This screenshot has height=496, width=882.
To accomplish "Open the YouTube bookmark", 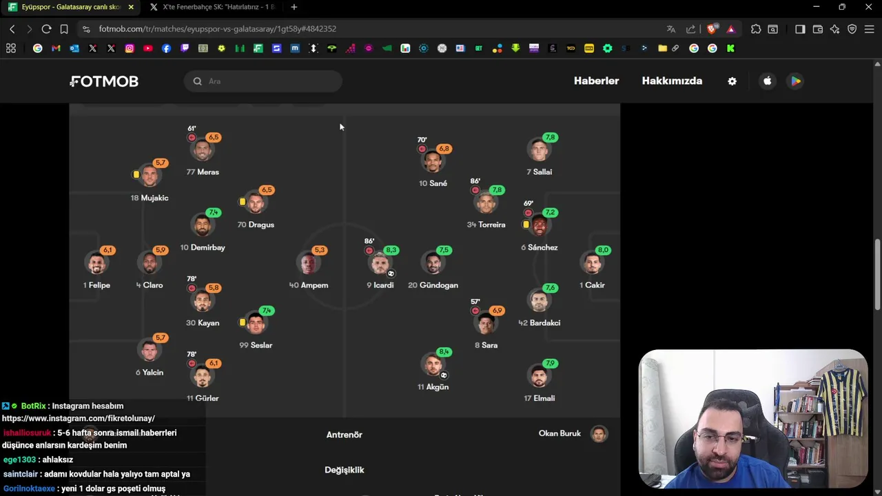I will (x=148, y=48).
